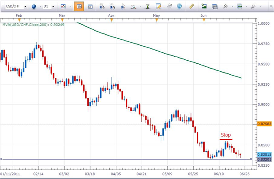
Task: Click the 04/05 date axis label
Action: click(x=115, y=174)
